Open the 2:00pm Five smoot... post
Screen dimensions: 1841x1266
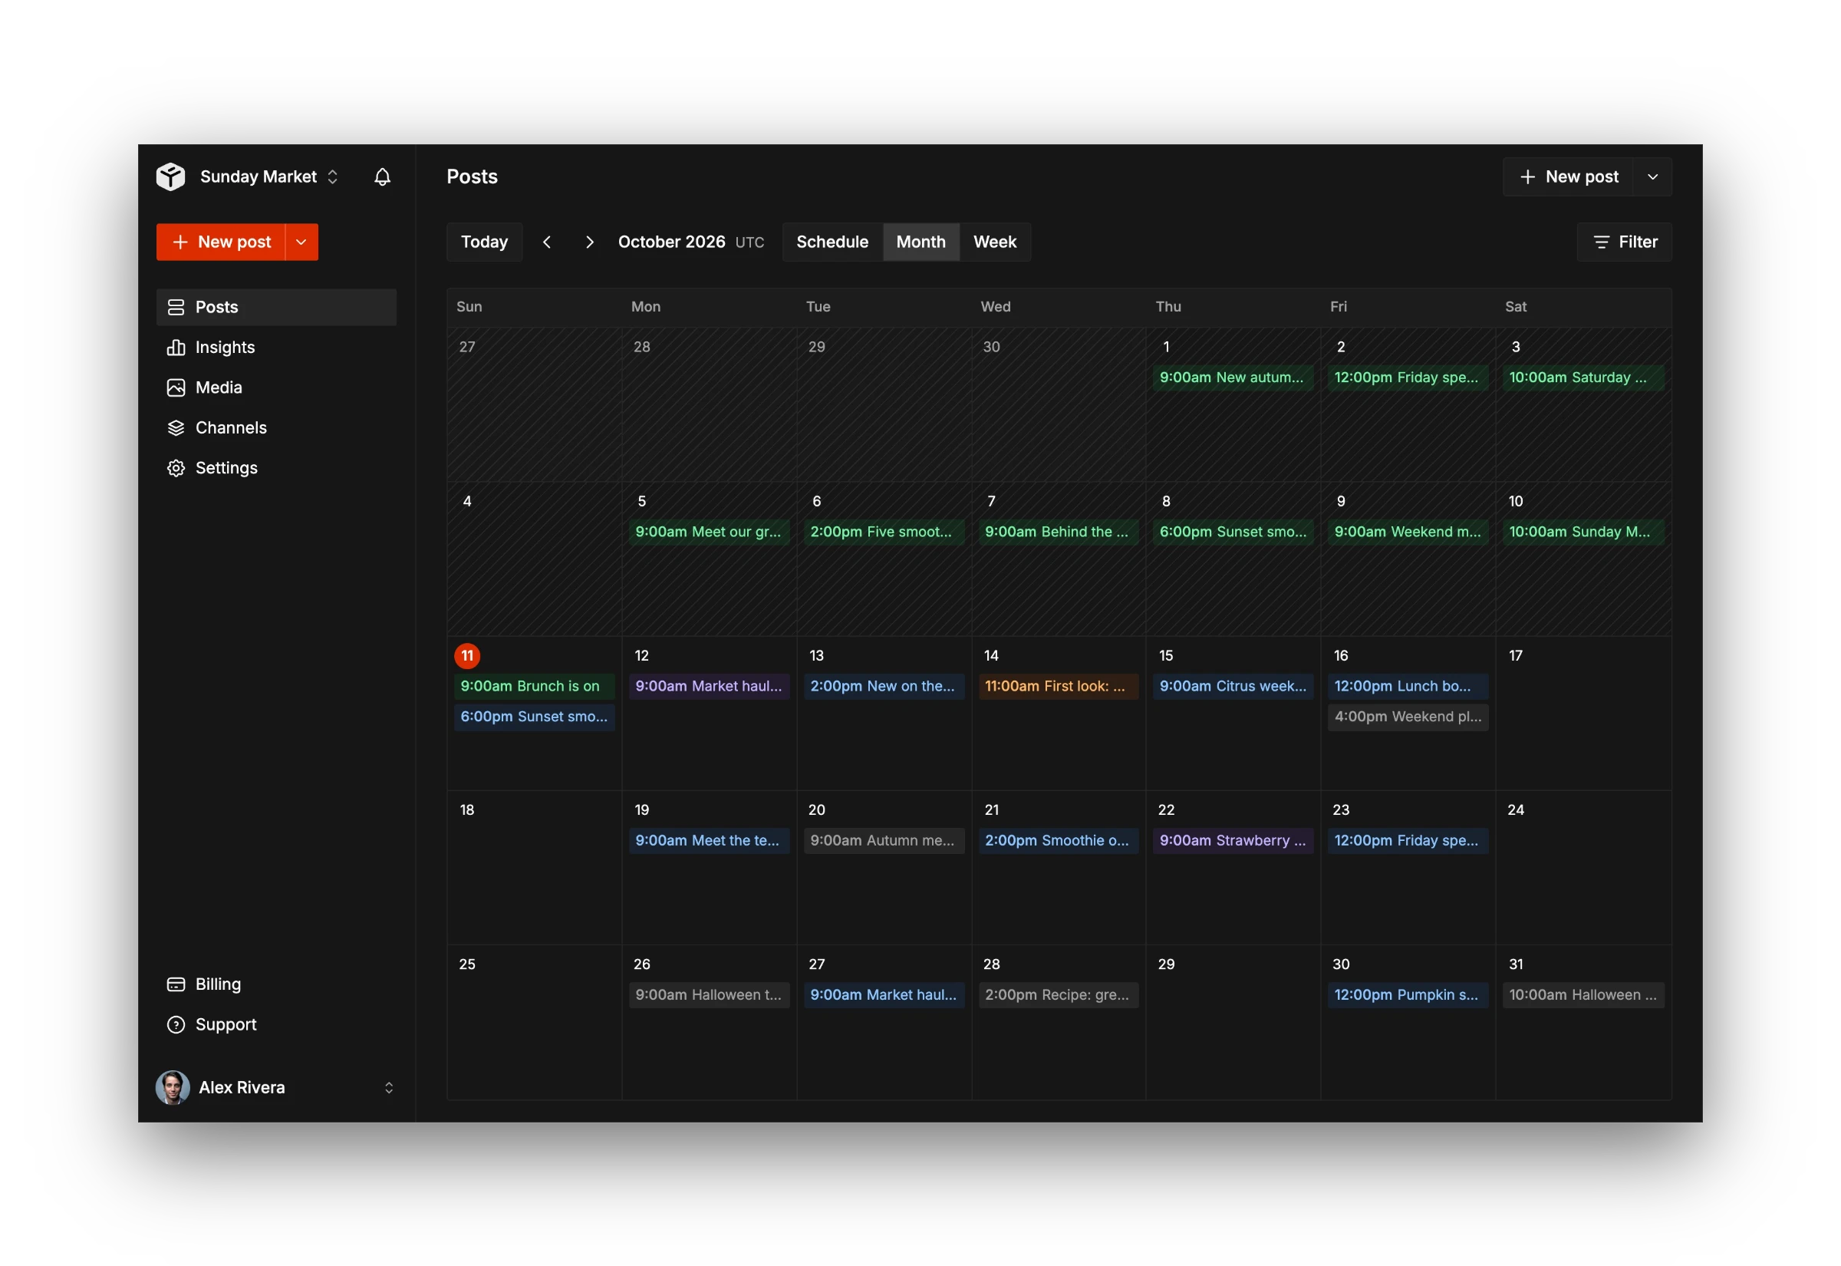pyautogui.click(x=884, y=532)
